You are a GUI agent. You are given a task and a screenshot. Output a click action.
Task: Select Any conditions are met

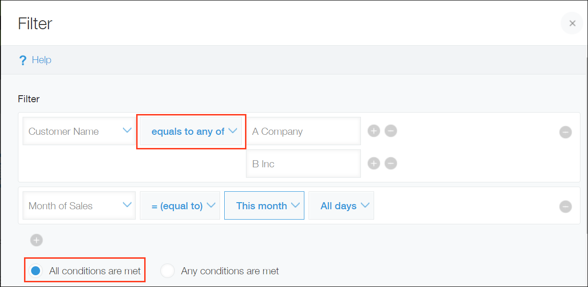[x=167, y=271]
